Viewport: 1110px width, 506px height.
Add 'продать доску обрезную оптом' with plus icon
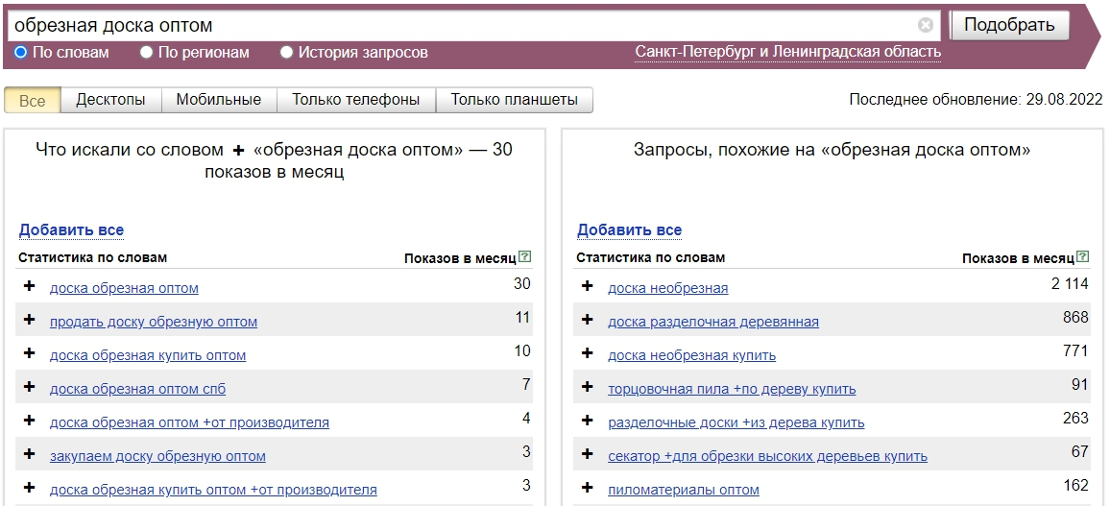(x=30, y=321)
